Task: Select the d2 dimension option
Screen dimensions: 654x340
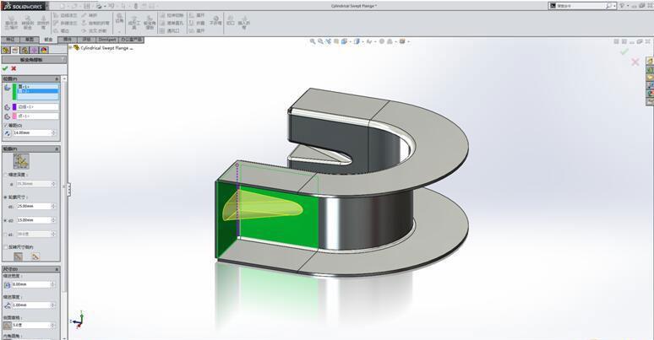Action: point(5,220)
